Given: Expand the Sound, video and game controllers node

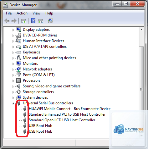Looking at the screenshot, I should pyautogui.click(x=13, y=86).
